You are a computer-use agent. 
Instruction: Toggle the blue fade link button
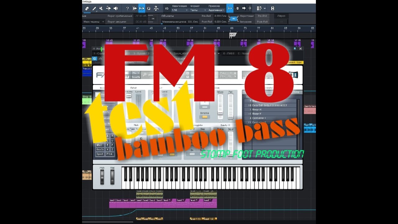point(234,19)
